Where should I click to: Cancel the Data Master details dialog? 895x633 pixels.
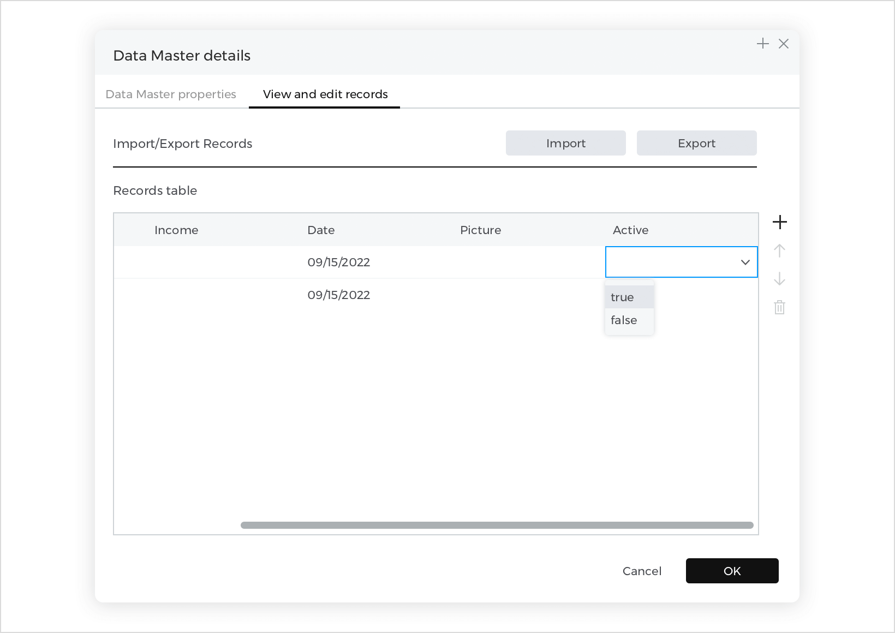642,571
